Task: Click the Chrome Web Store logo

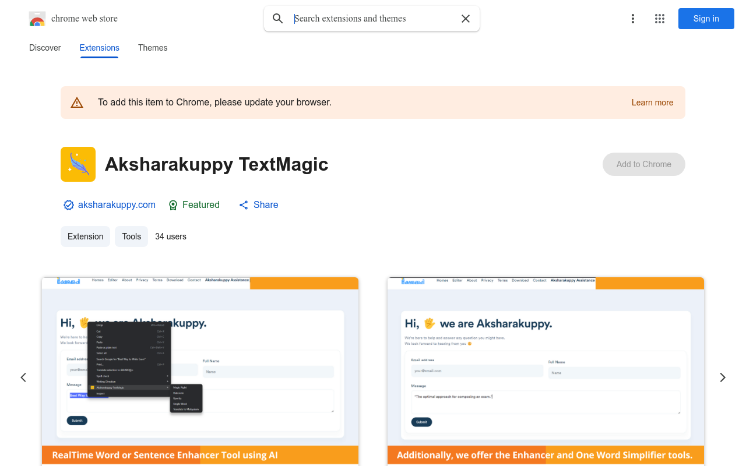Action: (x=37, y=19)
